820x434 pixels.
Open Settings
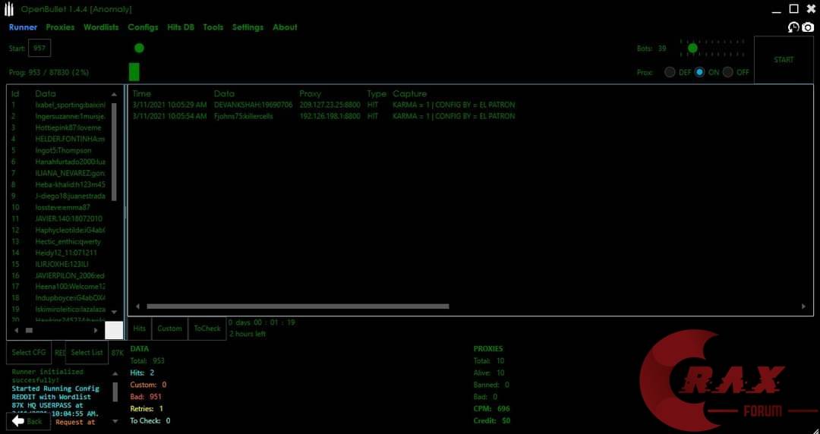coord(248,27)
